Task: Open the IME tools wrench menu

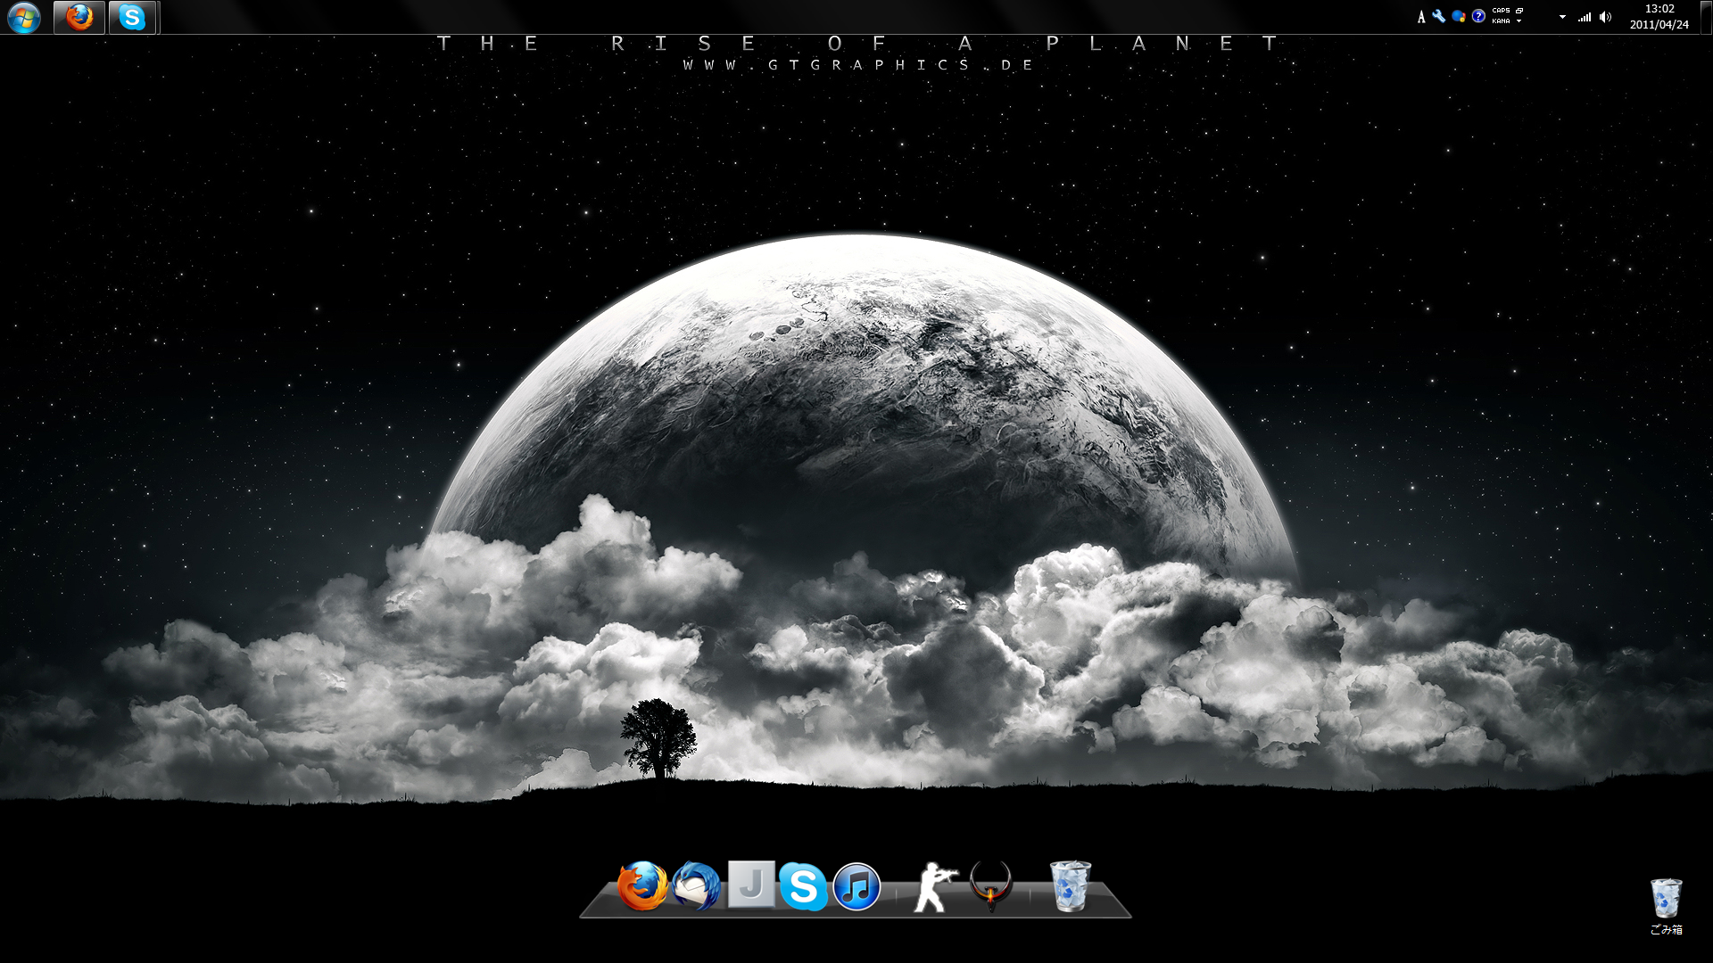Action: 1439,16
